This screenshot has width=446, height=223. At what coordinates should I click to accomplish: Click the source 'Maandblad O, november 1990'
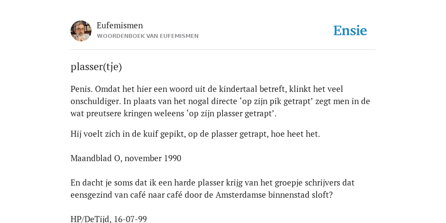[126, 158]
